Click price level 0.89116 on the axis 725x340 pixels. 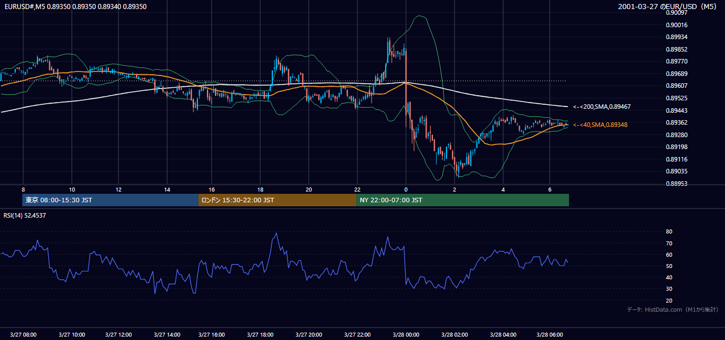tap(677, 159)
